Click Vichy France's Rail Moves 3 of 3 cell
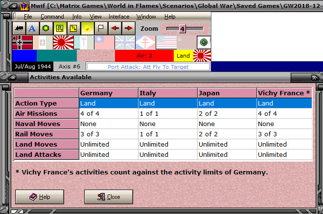 pyautogui.click(x=284, y=134)
